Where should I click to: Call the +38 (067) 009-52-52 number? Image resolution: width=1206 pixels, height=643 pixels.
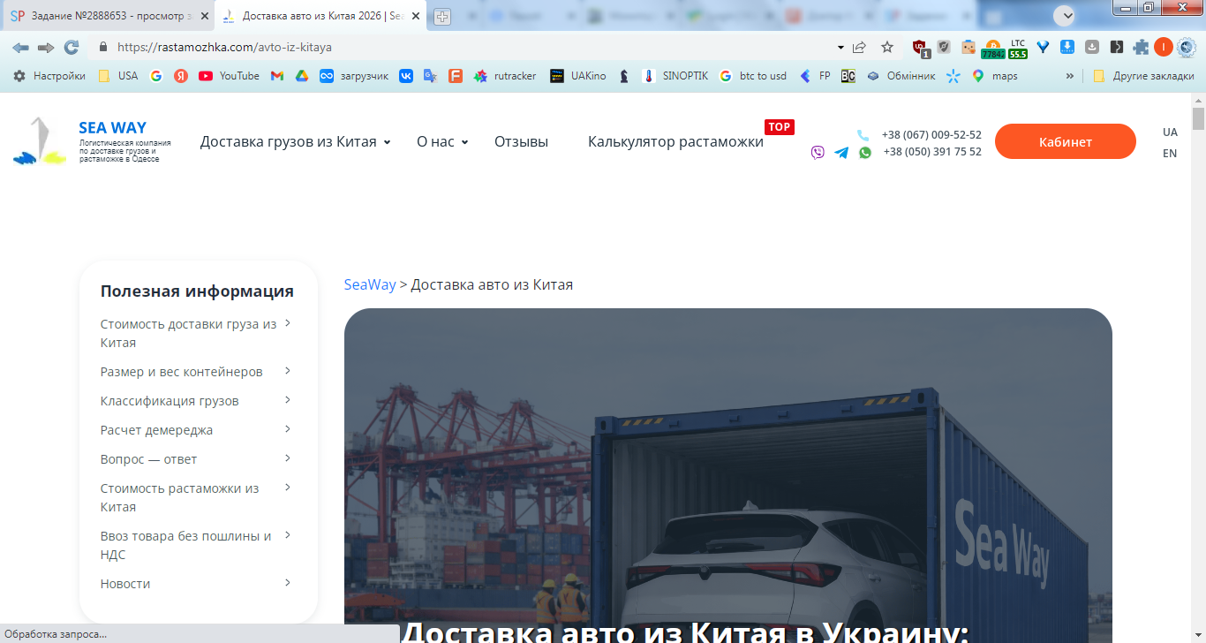pyautogui.click(x=931, y=135)
